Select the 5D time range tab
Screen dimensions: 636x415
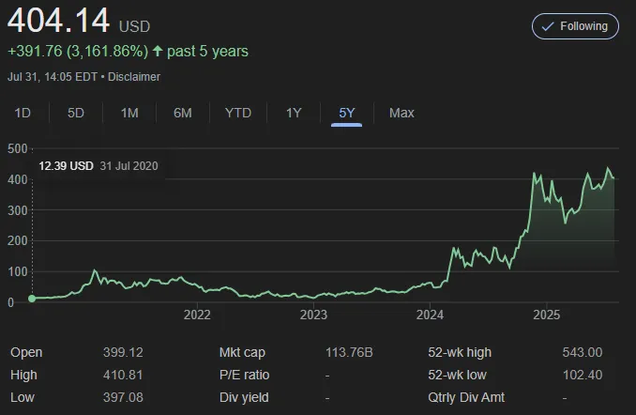76,113
